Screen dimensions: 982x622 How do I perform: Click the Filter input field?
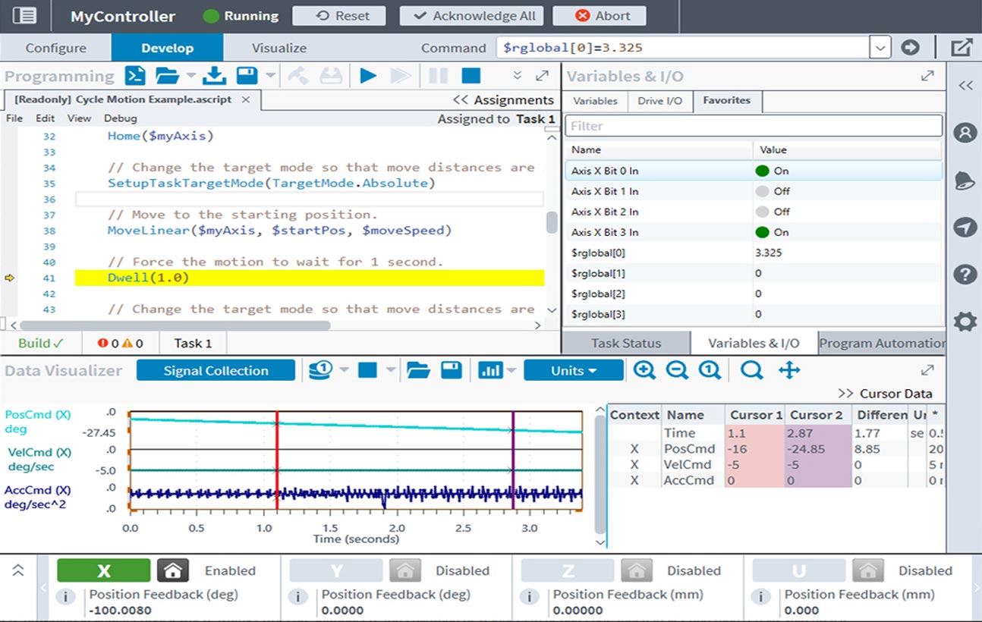click(753, 126)
